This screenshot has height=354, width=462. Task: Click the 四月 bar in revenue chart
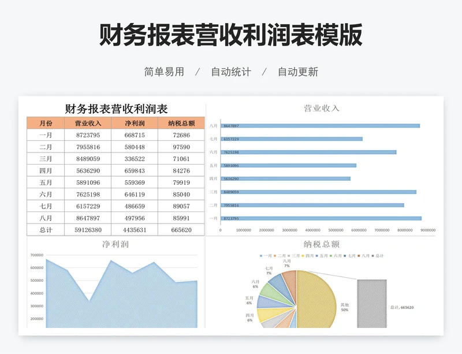click(285, 178)
